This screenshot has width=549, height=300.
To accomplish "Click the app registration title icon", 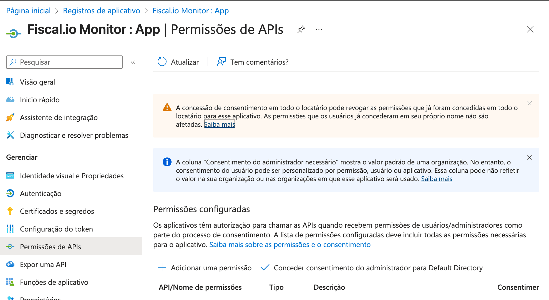I will click(14, 34).
